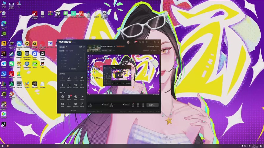Open the 常规模式 mode dropdown
The height and width of the screenshot is (148, 264).
[63, 47]
